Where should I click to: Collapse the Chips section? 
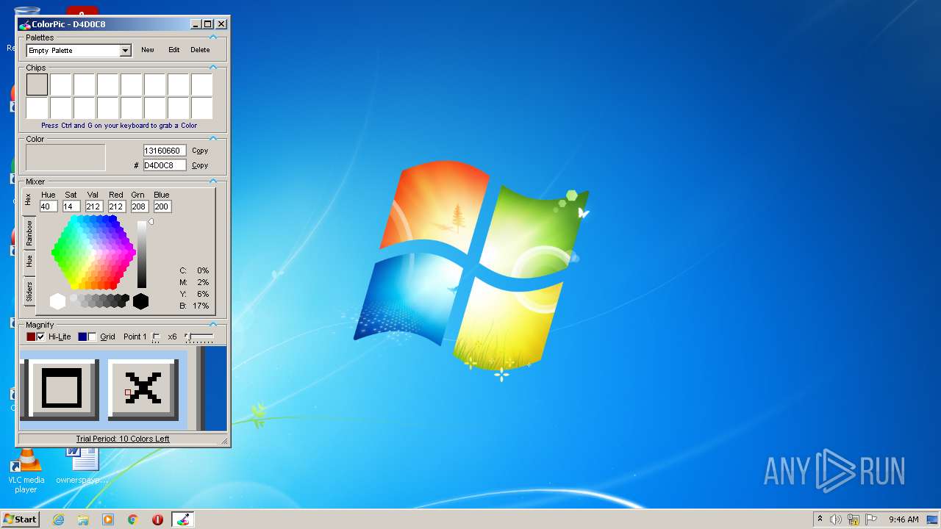tap(213, 67)
